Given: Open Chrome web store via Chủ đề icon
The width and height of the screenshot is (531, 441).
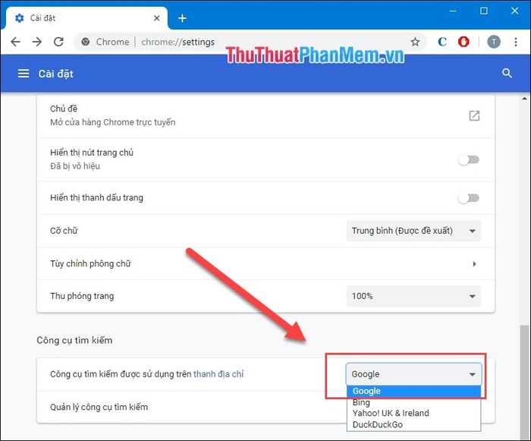Looking at the screenshot, I should 474,115.
